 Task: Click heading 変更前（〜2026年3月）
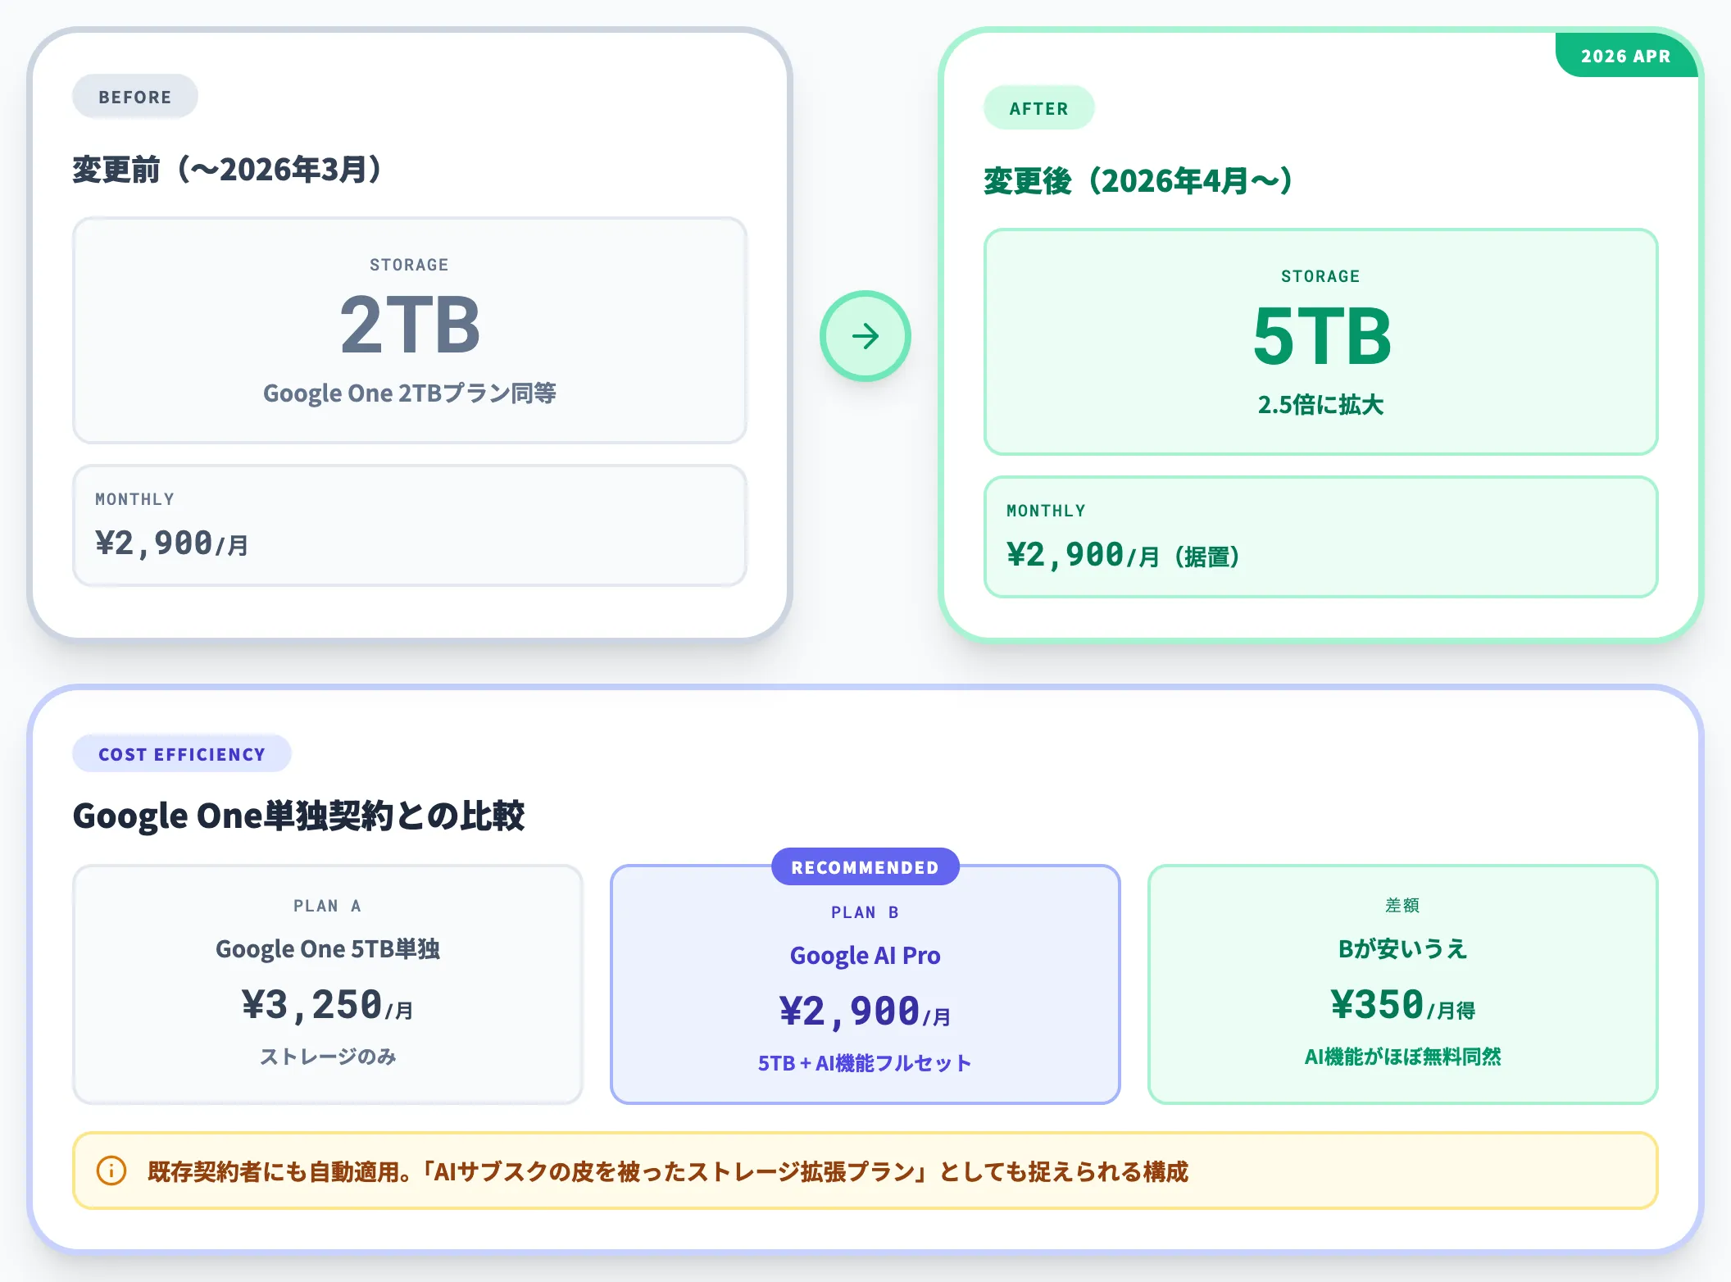point(227,170)
